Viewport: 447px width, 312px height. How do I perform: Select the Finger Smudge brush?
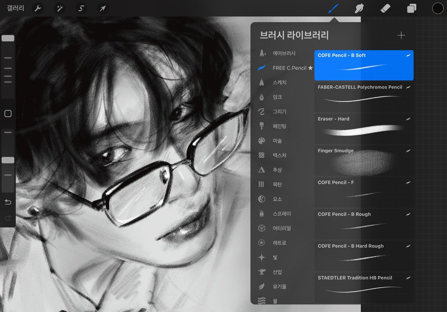pyautogui.click(x=364, y=161)
